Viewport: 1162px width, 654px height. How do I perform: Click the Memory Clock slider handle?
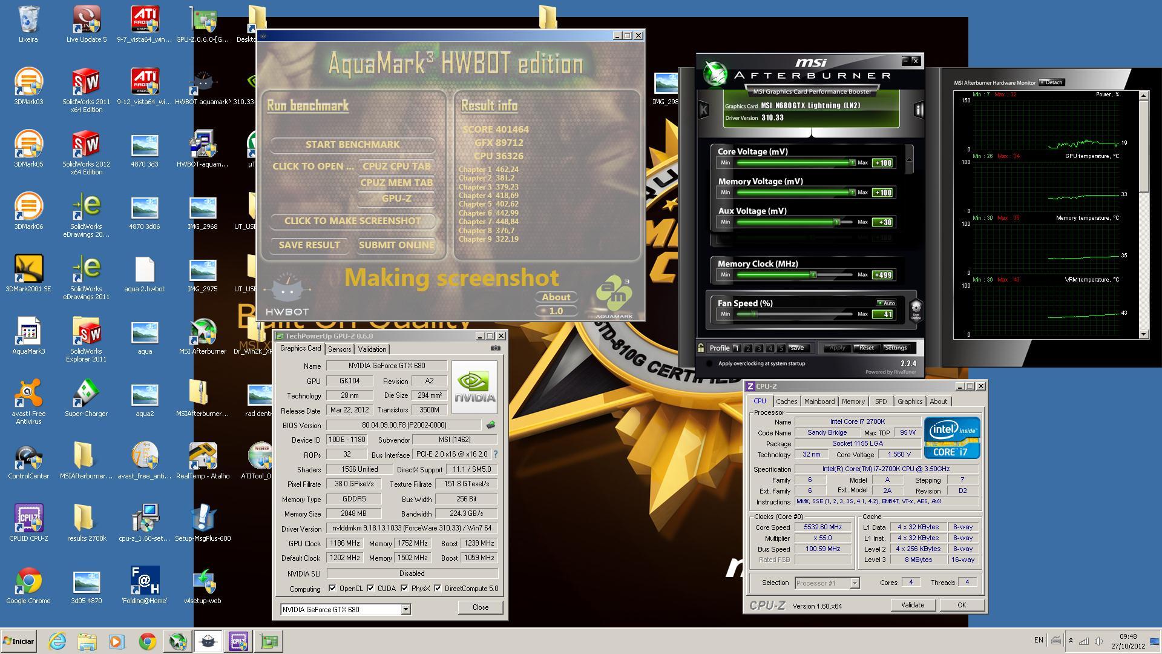pos(813,274)
